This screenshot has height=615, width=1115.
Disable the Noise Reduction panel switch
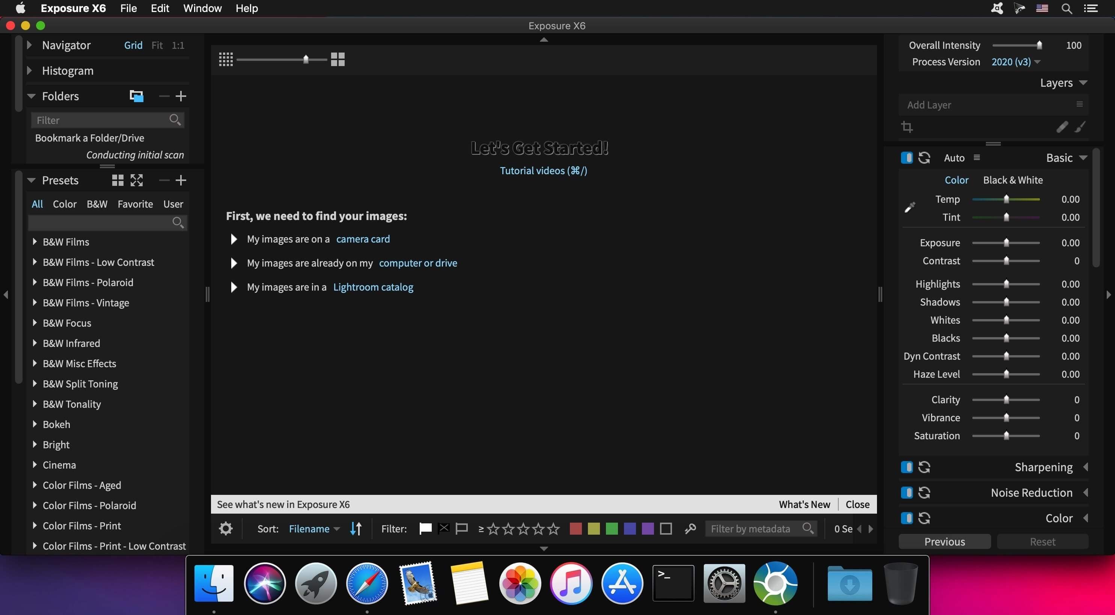pyautogui.click(x=906, y=493)
